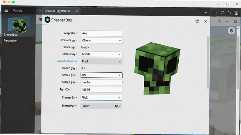The height and width of the screenshot is (135, 241).
Task: Click the window scrollbar up arrow
Action: [x=238, y=28]
